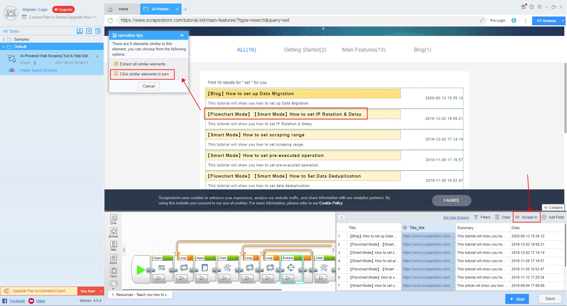Open the gift rewards icon
The width and height of the screenshot is (567, 306).
point(523,6)
